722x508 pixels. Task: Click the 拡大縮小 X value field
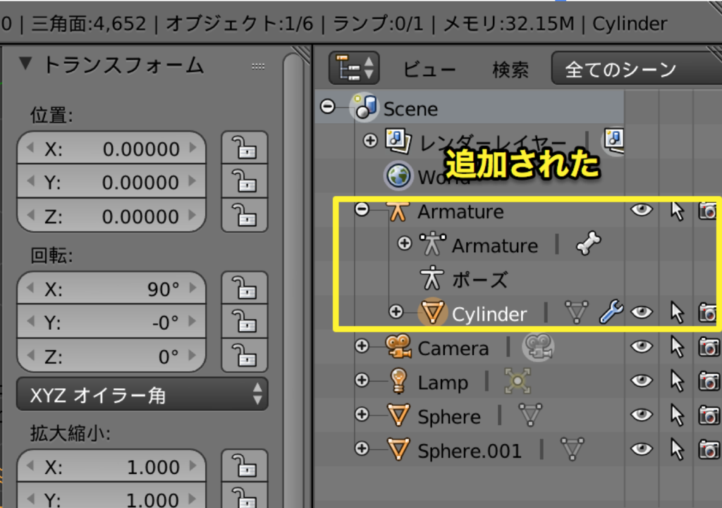[111, 466]
